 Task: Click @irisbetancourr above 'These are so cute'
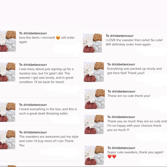pos(124,92)
